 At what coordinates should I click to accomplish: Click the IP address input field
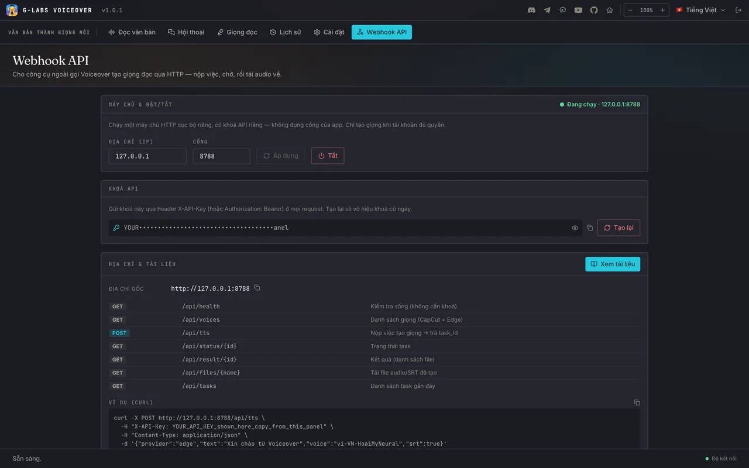[x=147, y=156]
